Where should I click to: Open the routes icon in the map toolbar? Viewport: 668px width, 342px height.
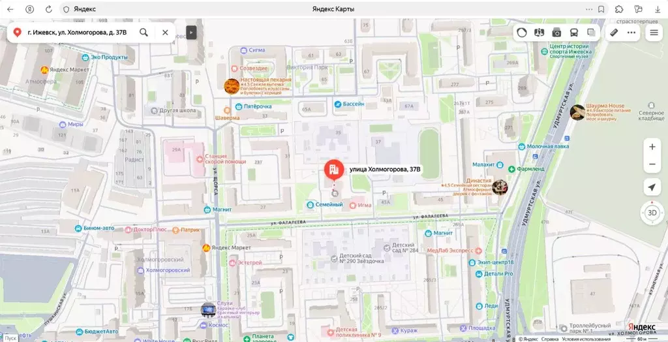tap(539, 32)
